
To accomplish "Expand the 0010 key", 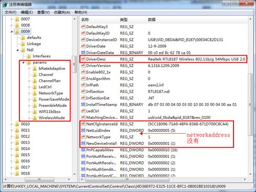I will 12,124.
